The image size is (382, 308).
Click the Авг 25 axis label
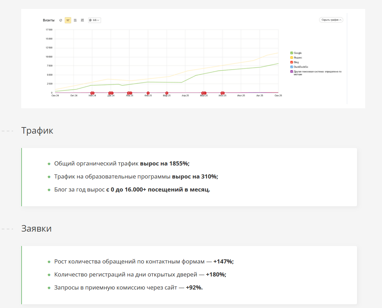point(260,96)
